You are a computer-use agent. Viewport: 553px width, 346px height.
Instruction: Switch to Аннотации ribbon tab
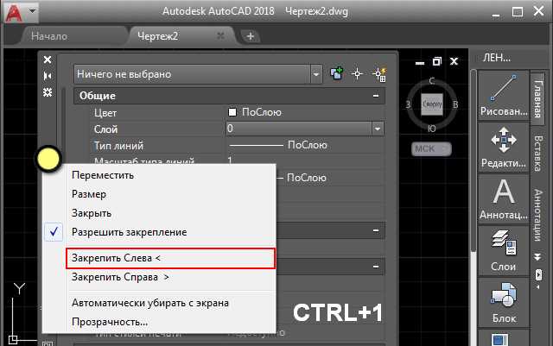[537, 215]
